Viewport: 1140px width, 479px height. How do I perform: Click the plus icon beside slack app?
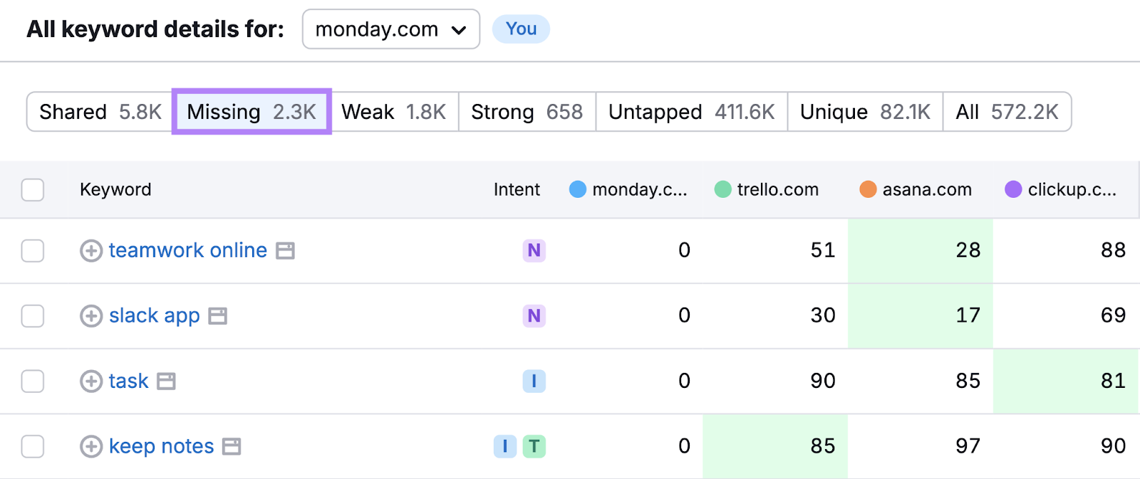click(90, 316)
